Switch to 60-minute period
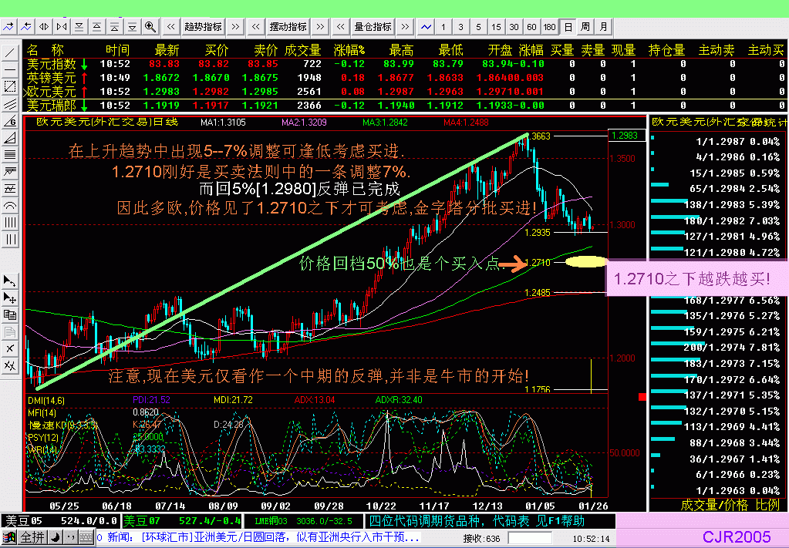This screenshot has height=548, width=789. click(532, 27)
